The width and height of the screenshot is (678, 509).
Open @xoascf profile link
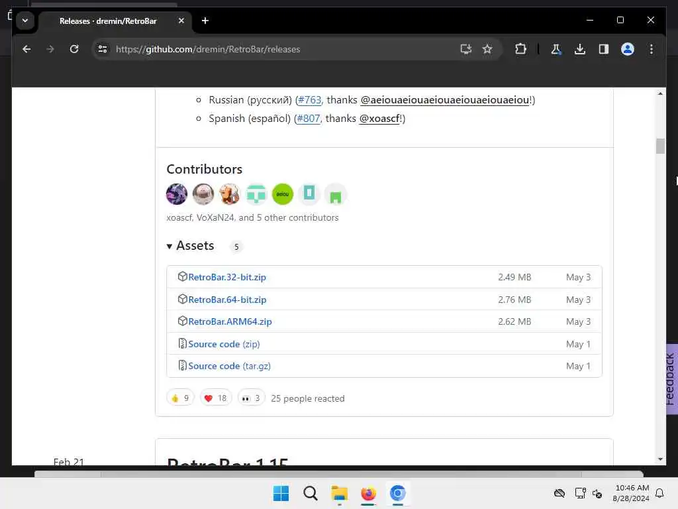pos(379,119)
